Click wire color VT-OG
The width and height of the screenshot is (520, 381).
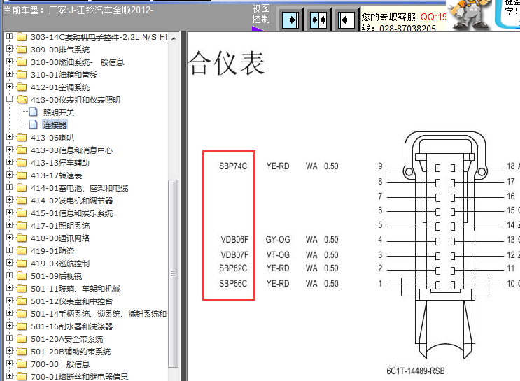point(278,254)
